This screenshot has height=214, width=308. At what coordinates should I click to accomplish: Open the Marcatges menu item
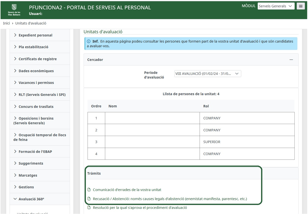coord(28,176)
